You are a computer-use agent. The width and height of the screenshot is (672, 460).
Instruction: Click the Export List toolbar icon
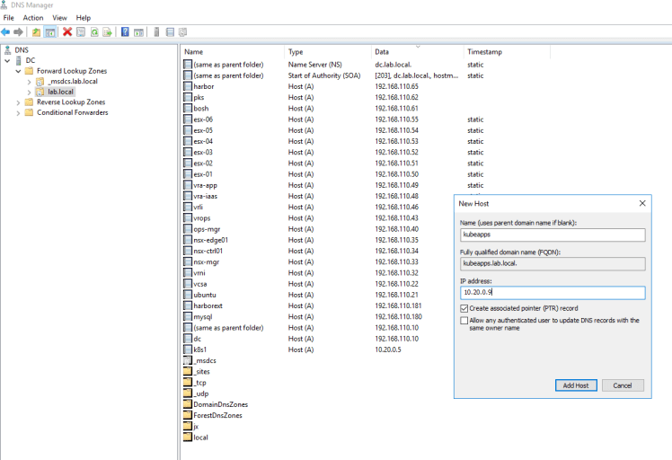107,32
